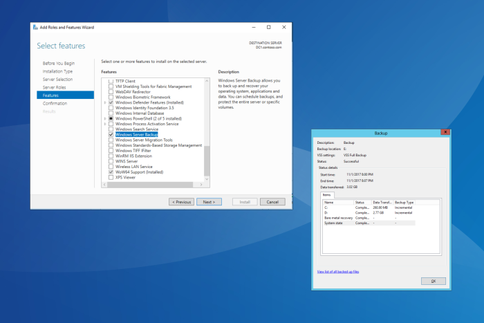Screen dimensions: 484x323
Task: Go to the Confirmation step
Action: pos(55,104)
